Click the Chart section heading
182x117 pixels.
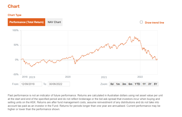(x=14, y=6)
